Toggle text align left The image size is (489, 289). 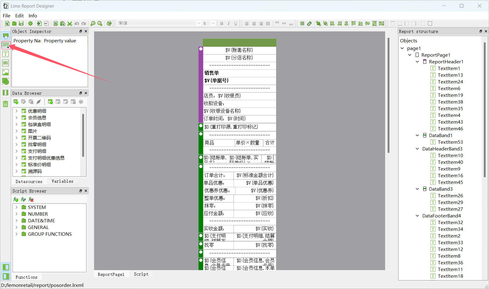click(x=247, y=23)
